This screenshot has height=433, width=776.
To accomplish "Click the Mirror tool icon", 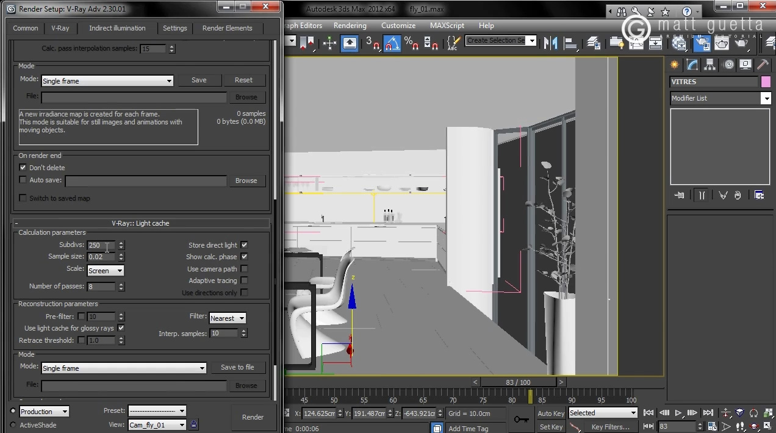I will coord(551,43).
